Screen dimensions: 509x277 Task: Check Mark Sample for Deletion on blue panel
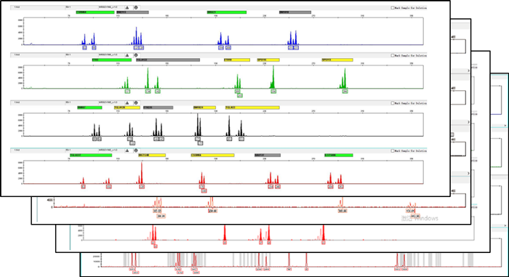click(x=393, y=8)
